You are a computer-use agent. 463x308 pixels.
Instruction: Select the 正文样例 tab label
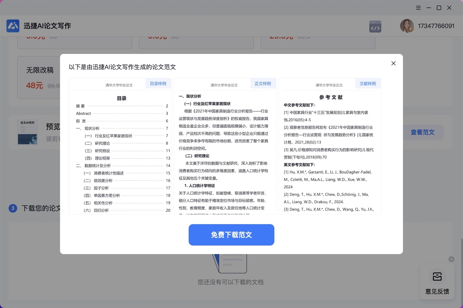coord(263,84)
